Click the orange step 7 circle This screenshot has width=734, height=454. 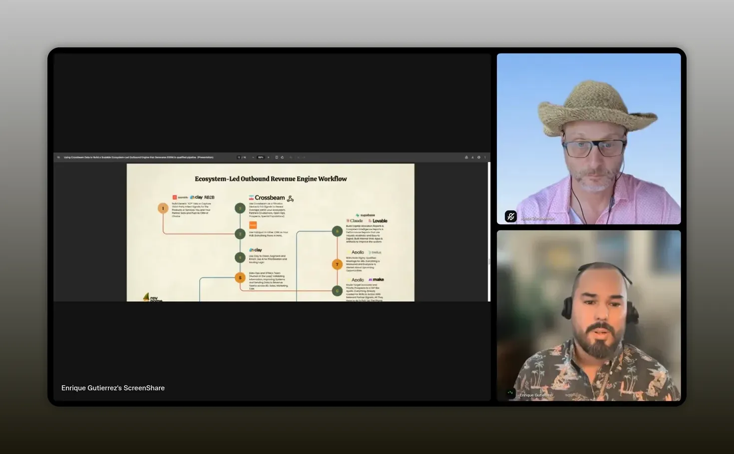337,264
